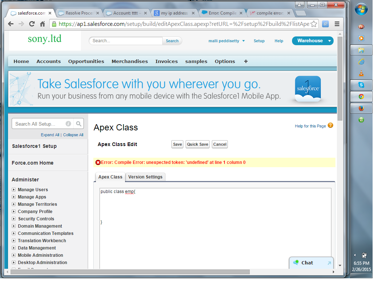Expand Security Controls tree node

(14, 219)
